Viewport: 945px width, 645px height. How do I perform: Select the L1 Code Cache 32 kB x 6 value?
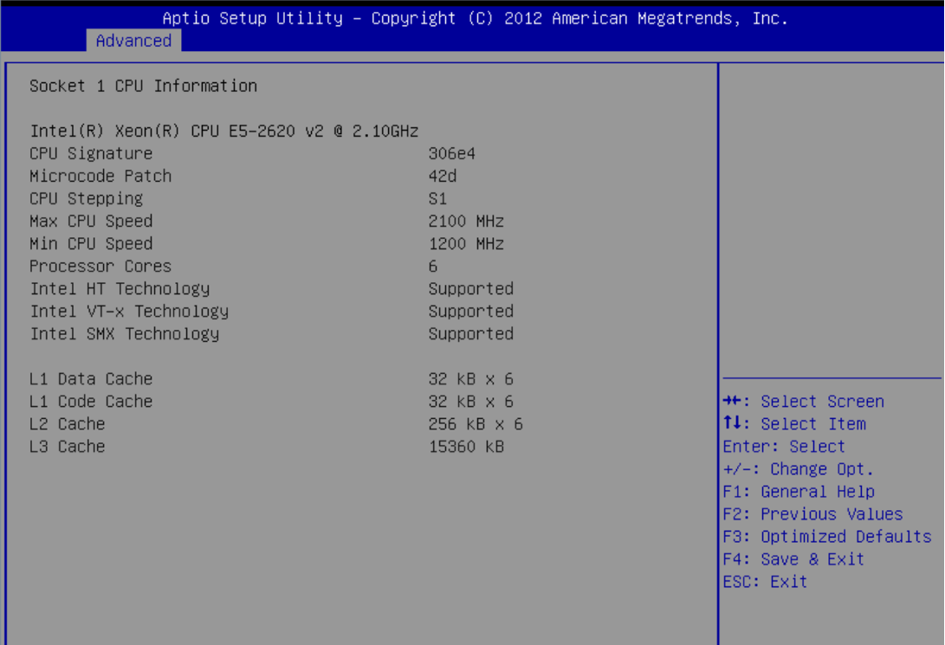coord(470,402)
